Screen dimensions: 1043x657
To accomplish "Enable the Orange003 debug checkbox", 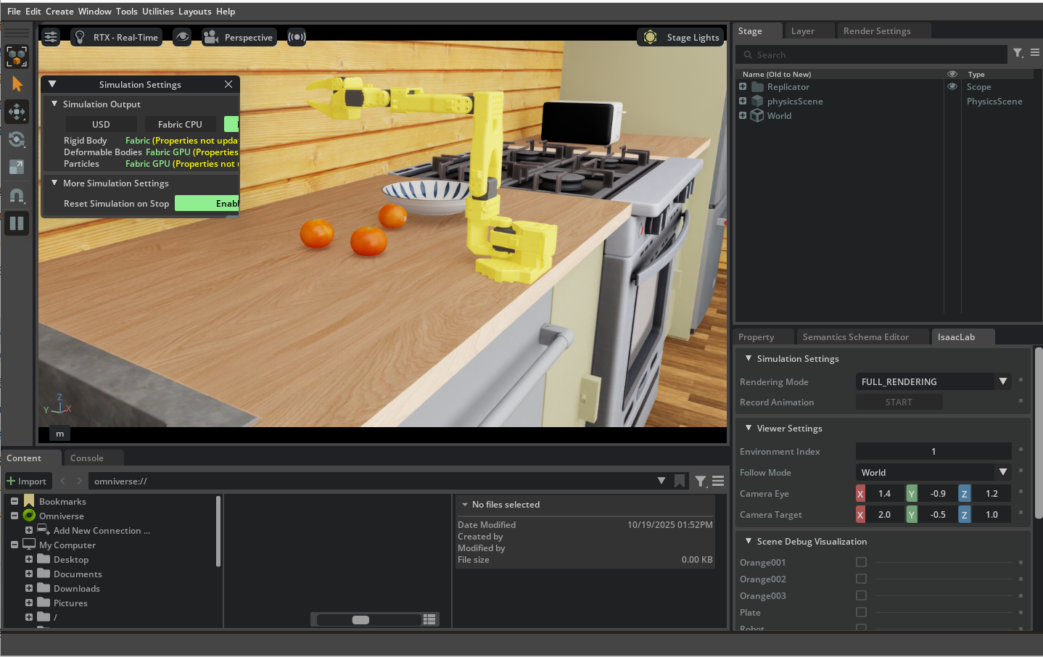I will point(861,595).
